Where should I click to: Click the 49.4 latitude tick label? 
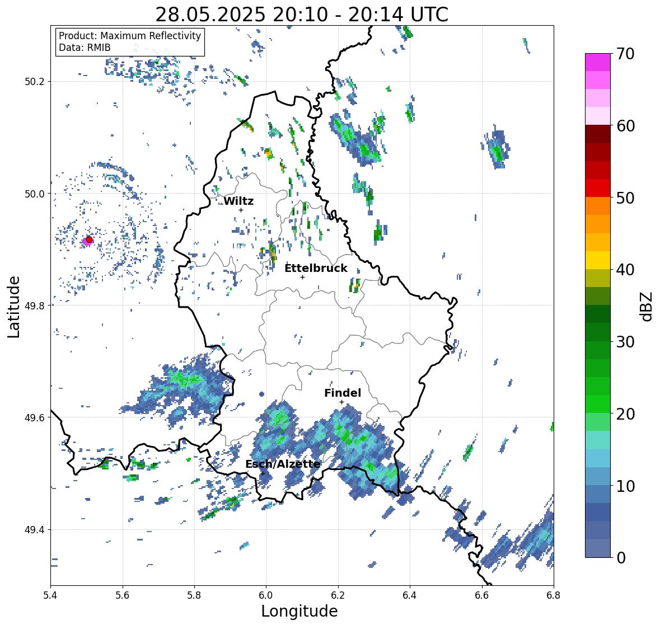35,530
